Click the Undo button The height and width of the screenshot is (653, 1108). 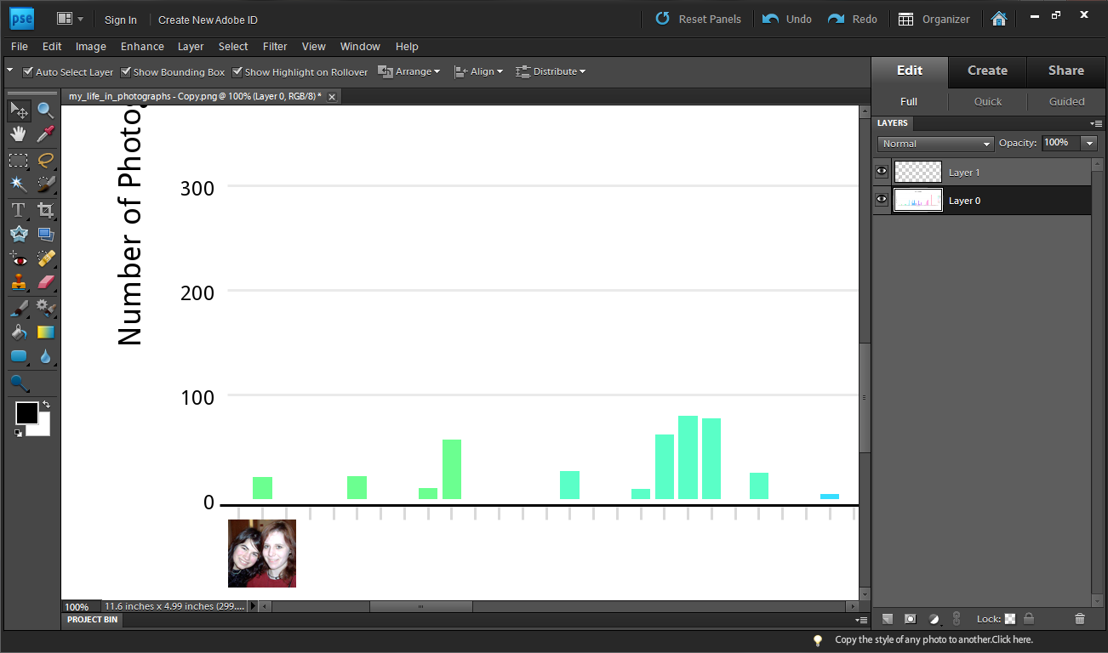click(787, 19)
